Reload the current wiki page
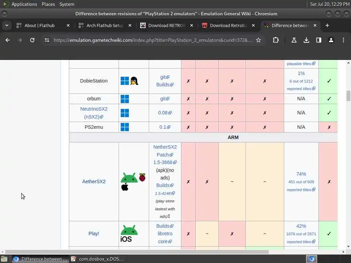Viewport: 351px width, 263px height. click(32, 40)
